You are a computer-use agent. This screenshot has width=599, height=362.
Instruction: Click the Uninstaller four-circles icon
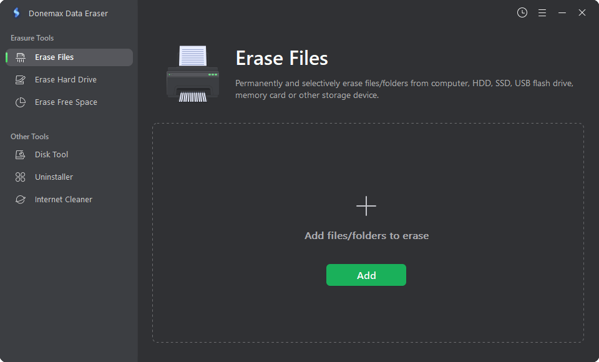point(20,177)
